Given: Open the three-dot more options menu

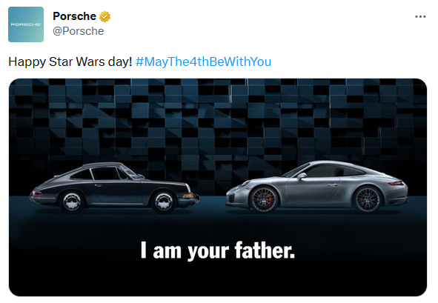Looking at the screenshot, I should click(x=420, y=17).
